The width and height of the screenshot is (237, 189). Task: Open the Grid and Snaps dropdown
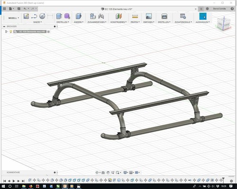click(x=131, y=172)
